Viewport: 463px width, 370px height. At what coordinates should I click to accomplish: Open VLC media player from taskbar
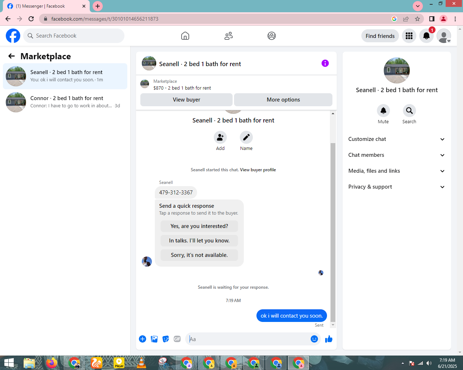click(141, 363)
